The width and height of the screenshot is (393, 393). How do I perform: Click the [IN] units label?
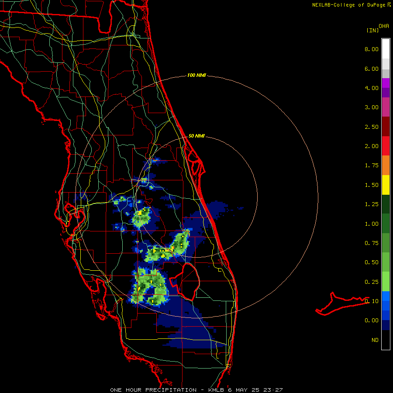(372, 30)
